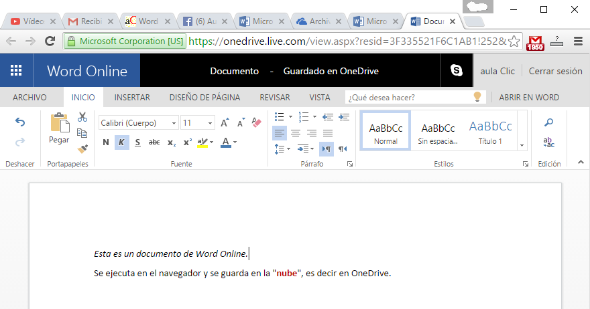This screenshot has width=590, height=309.
Task: Open the ARCHIVO tab
Action: tap(29, 97)
